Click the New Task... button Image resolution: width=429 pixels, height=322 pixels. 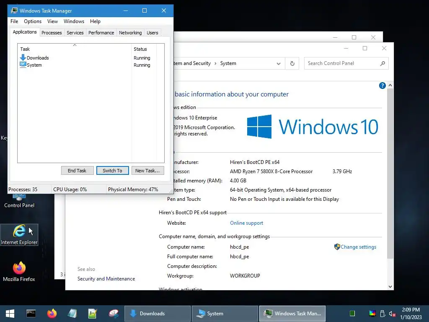pyautogui.click(x=148, y=171)
